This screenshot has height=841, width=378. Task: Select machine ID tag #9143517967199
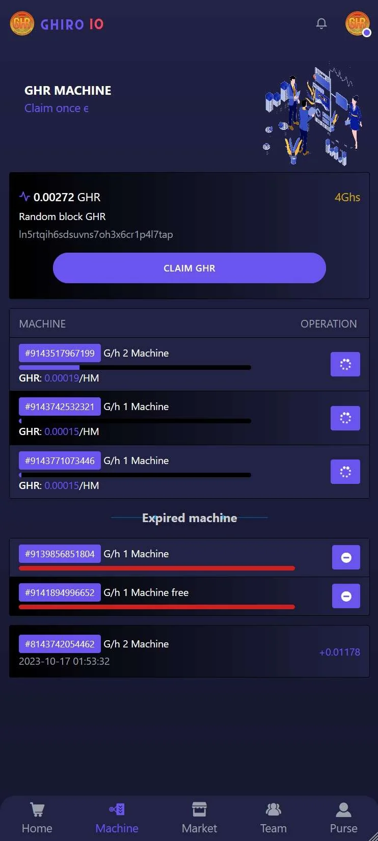coord(60,353)
